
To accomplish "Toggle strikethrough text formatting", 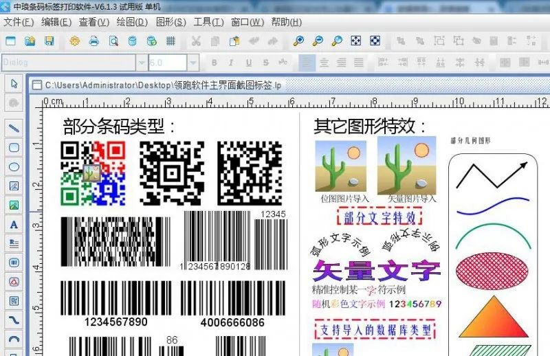I will [266, 63].
